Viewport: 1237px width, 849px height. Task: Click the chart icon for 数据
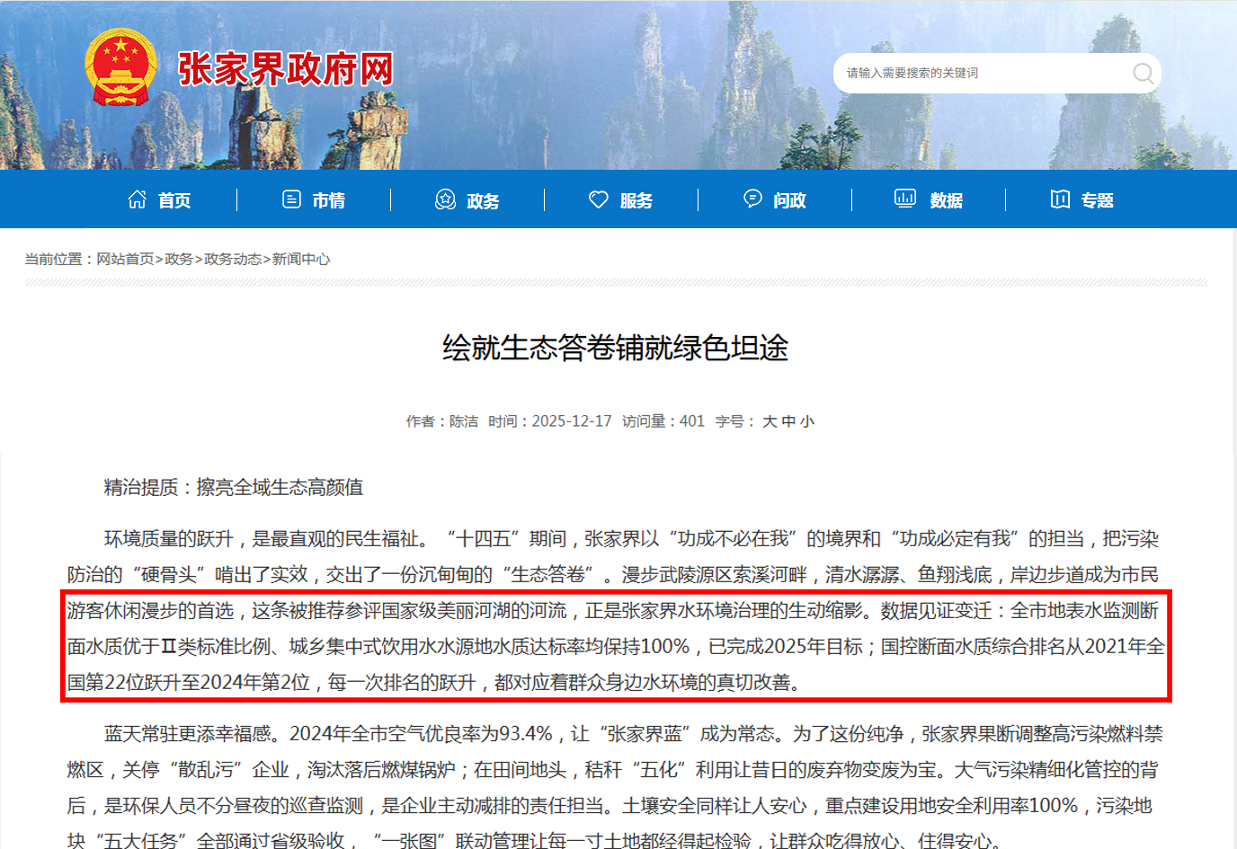[904, 199]
